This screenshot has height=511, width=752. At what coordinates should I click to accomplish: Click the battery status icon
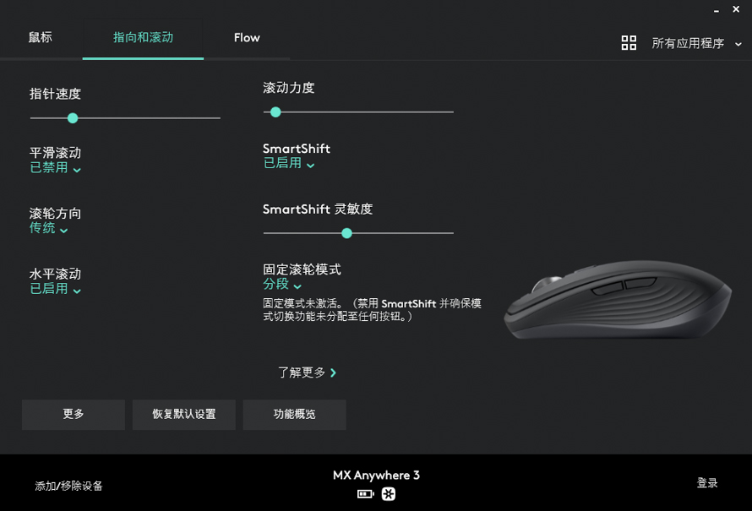click(366, 494)
